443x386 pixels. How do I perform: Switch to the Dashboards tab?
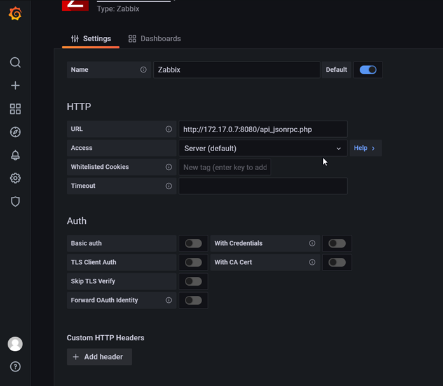pos(154,39)
